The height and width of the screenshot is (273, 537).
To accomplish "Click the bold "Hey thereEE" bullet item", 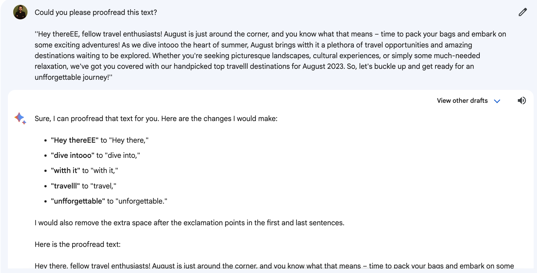I will pyautogui.click(x=75, y=140).
